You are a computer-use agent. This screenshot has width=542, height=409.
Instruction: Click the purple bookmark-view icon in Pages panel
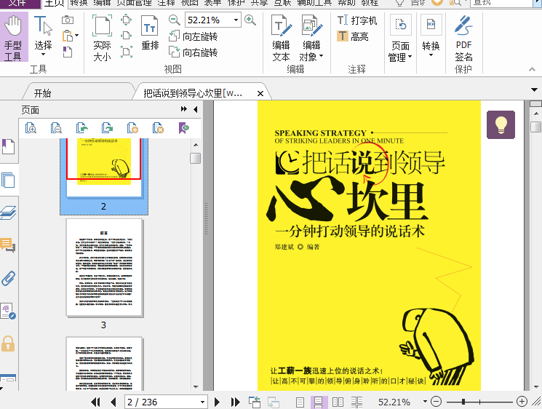(x=183, y=128)
